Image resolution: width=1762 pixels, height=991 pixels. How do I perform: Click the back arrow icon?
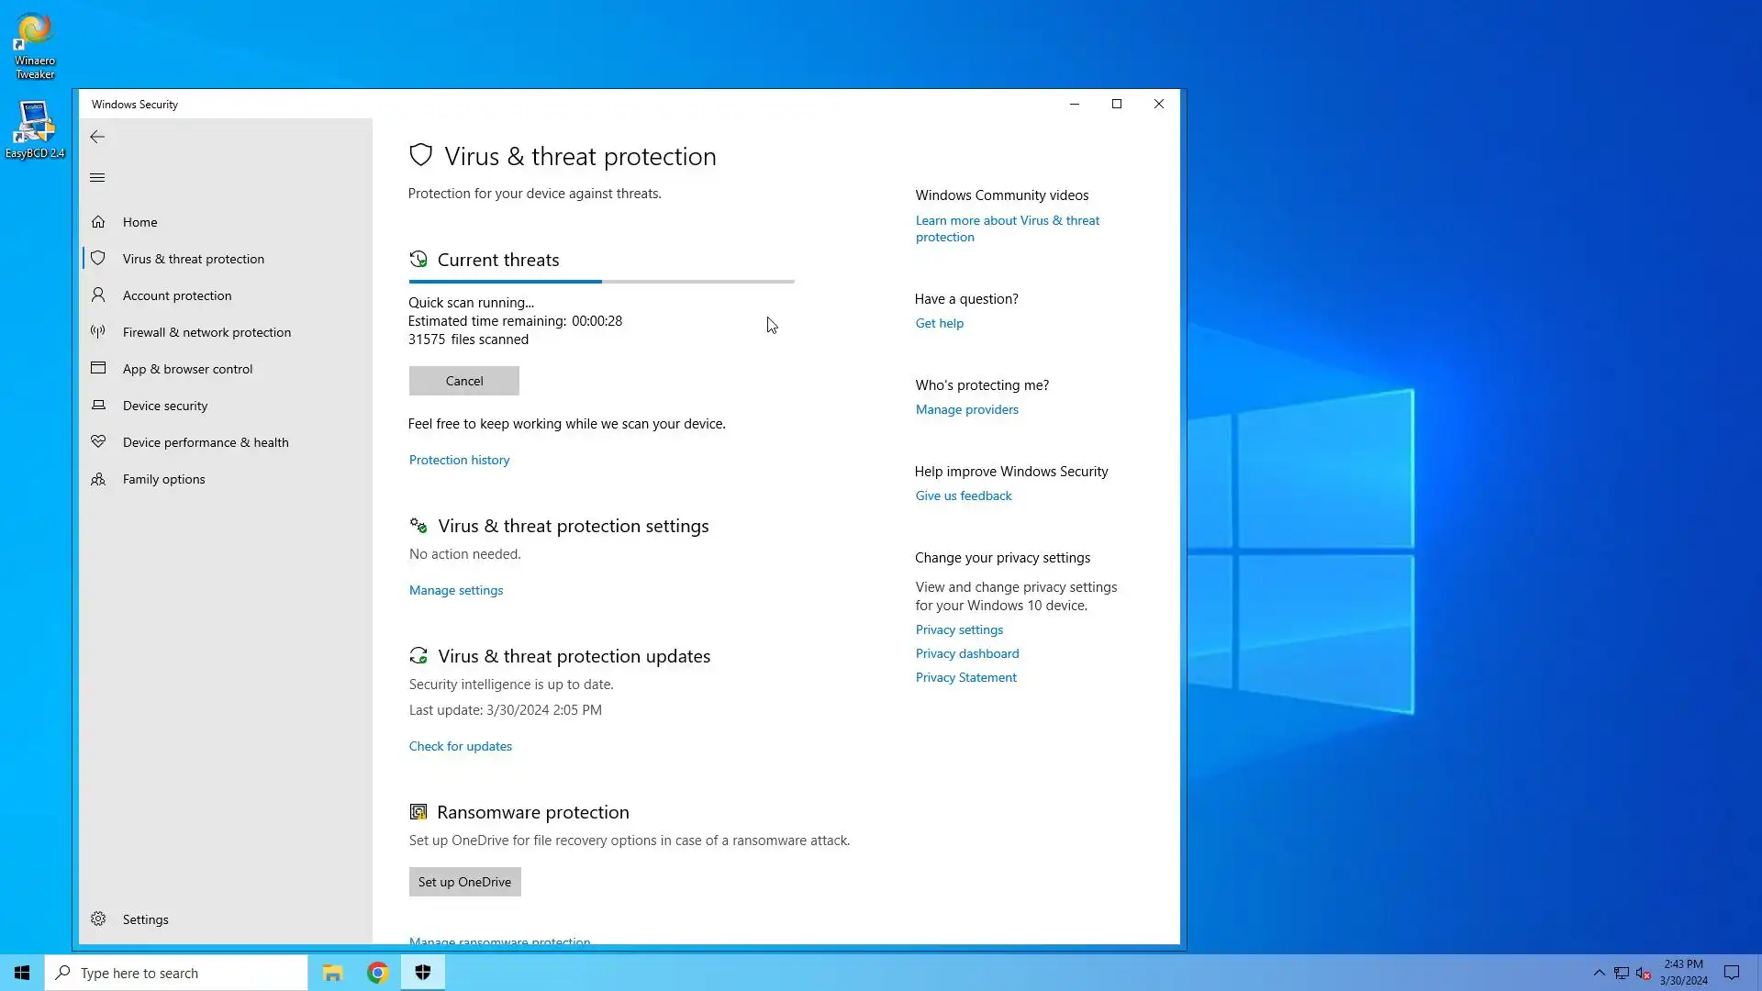coord(97,137)
